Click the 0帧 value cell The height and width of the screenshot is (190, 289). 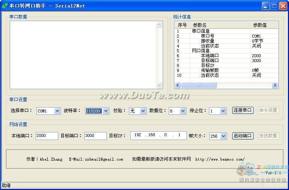pyautogui.click(x=255, y=70)
